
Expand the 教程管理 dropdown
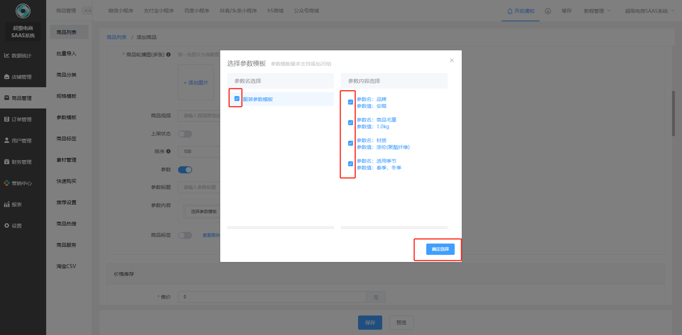597,11
